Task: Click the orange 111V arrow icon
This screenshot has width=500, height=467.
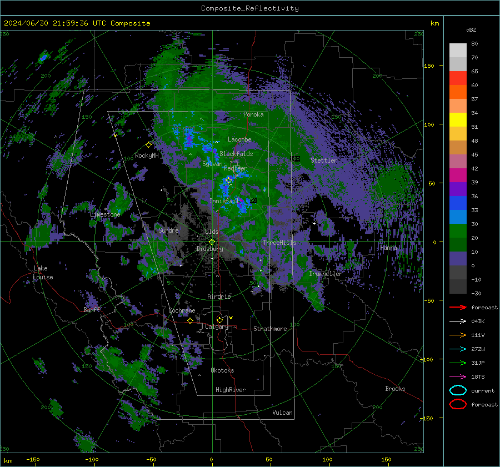Action: (458, 335)
